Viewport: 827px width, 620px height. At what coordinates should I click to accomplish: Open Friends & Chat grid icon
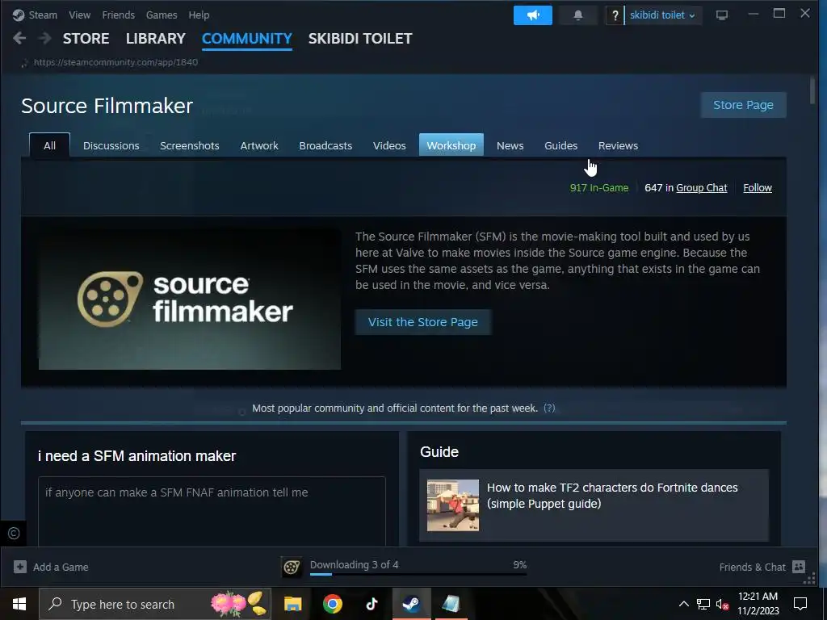point(799,567)
